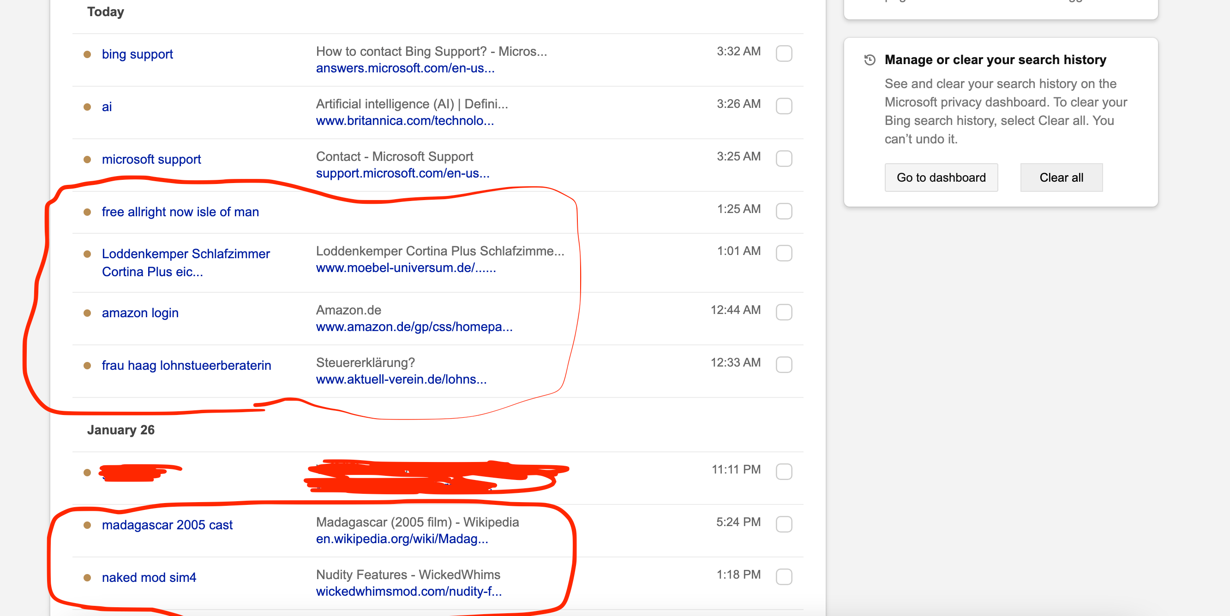
Task: Select the naked mod sim4 entry checkbox
Action: (x=784, y=576)
